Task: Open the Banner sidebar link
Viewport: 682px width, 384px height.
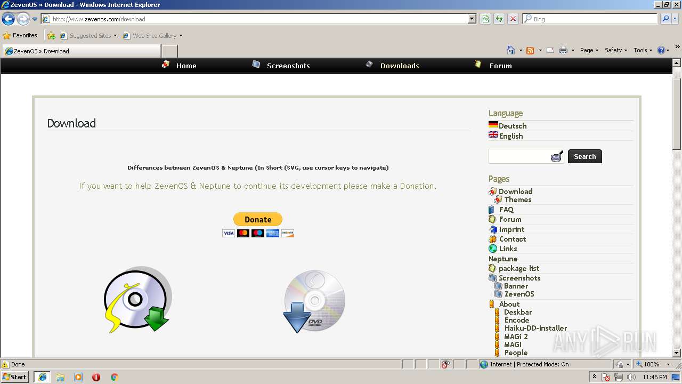Action: tap(516, 286)
